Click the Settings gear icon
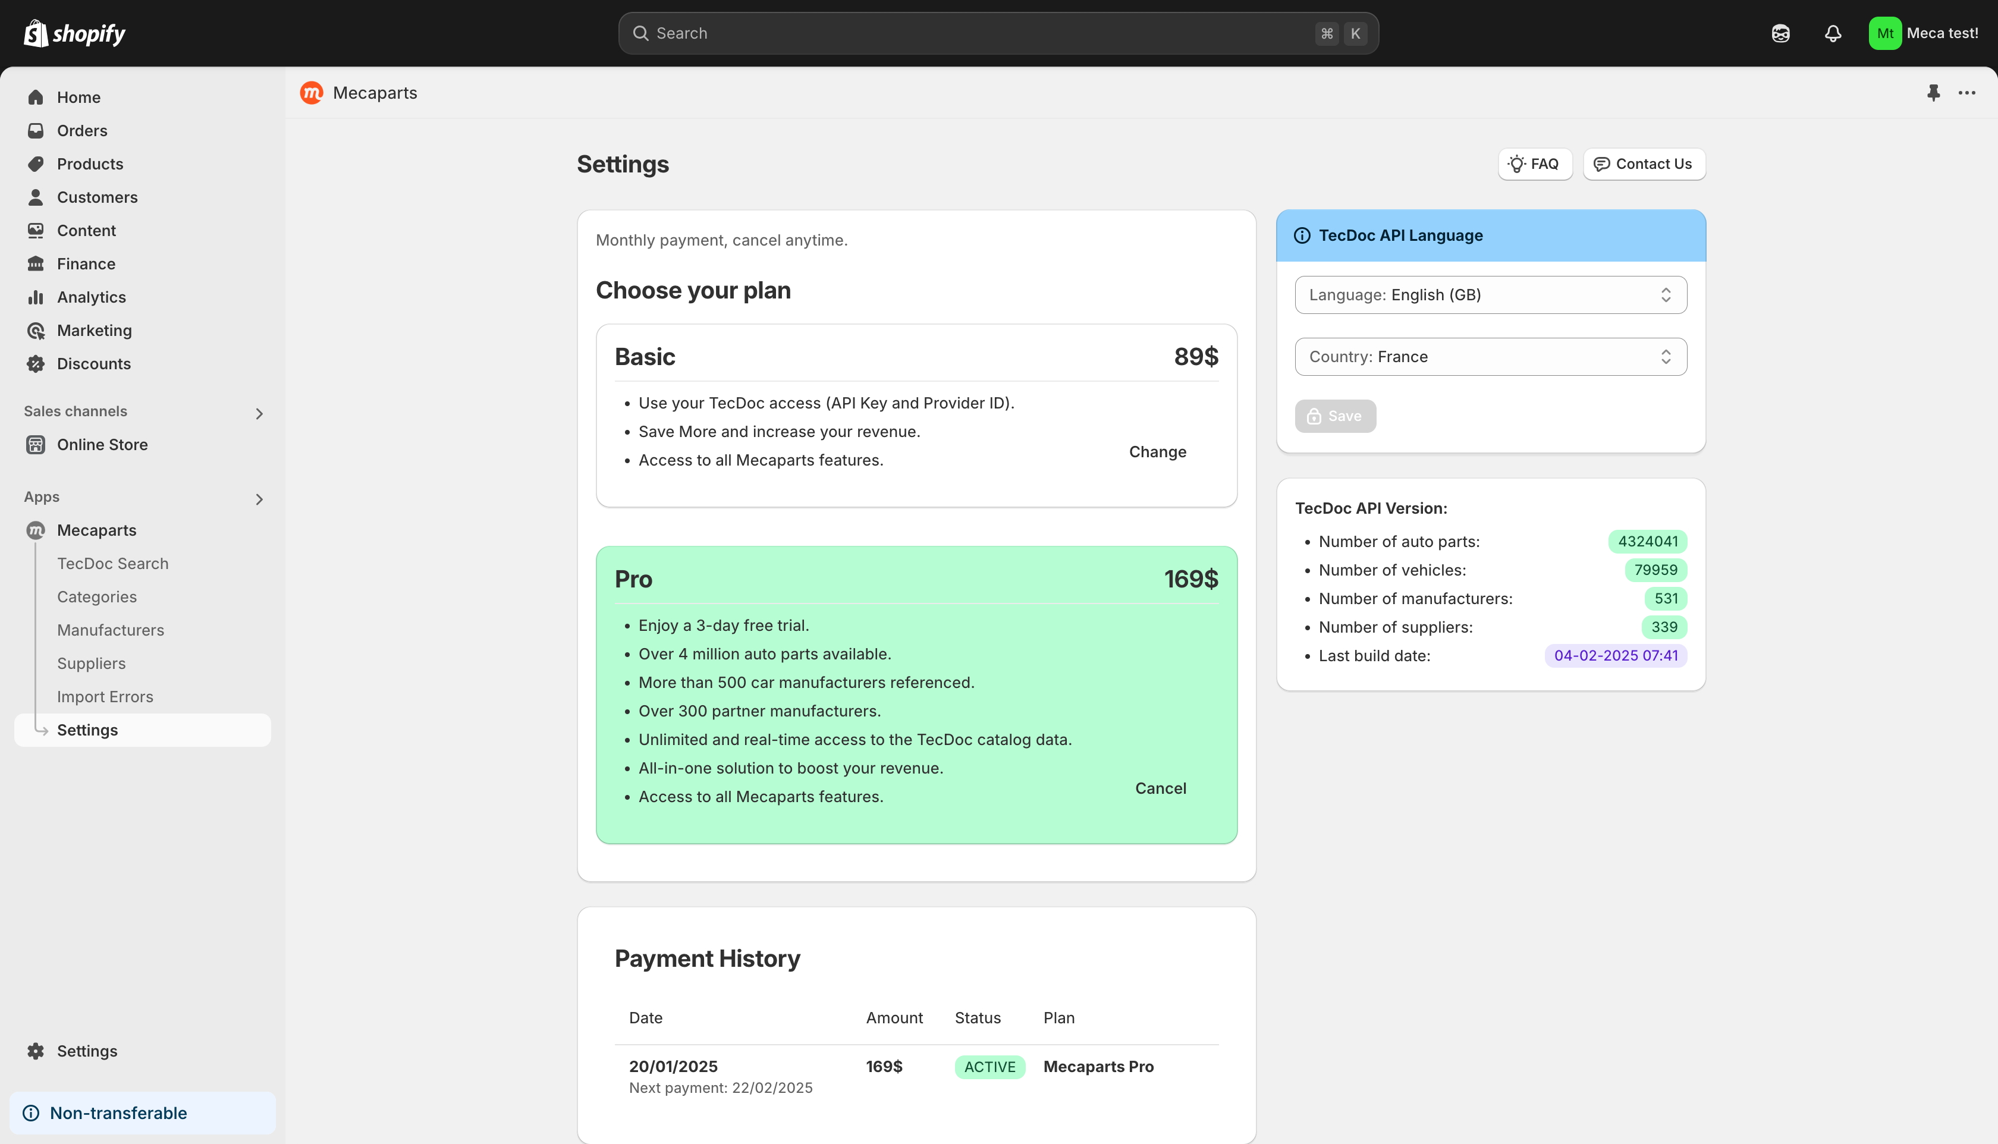This screenshot has height=1144, width=1998. tap(35, 1051)
